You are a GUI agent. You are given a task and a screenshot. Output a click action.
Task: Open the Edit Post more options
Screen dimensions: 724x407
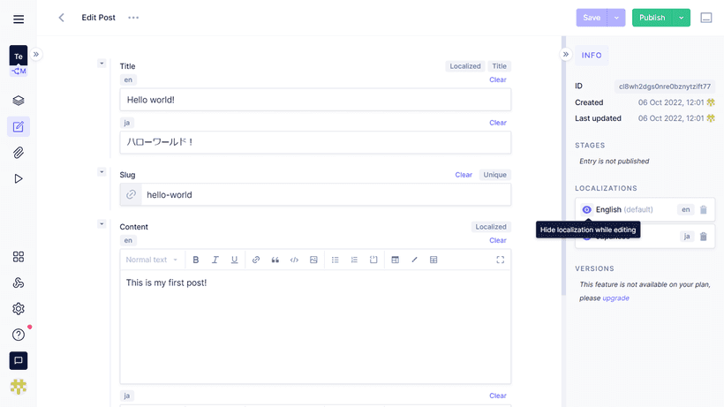(x=133, y=18)
